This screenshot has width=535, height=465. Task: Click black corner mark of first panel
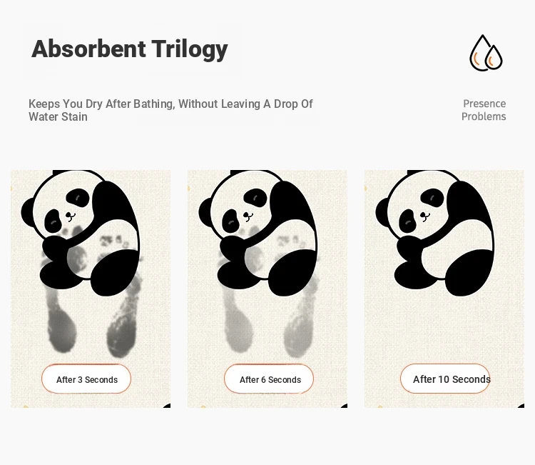click(x=167, y=406)
